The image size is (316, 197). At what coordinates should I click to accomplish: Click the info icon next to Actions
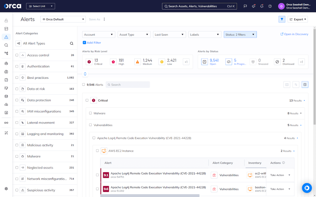click(284, 163)
